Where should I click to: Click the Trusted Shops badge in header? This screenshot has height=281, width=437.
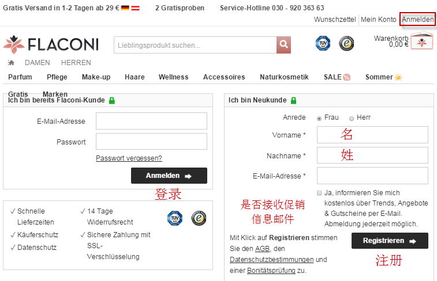click(x=346, y=43)
